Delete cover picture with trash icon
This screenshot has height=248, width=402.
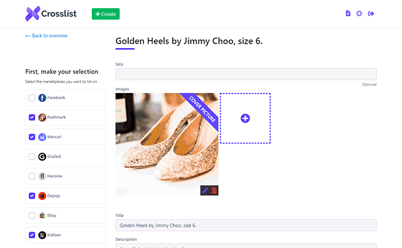pyautogui.click(x=214, y=190)
